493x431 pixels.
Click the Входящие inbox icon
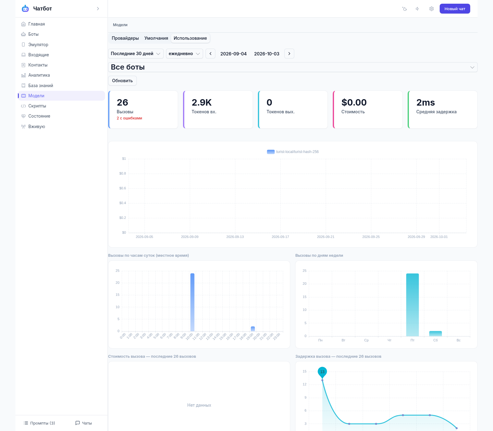(x=23, y=55)
